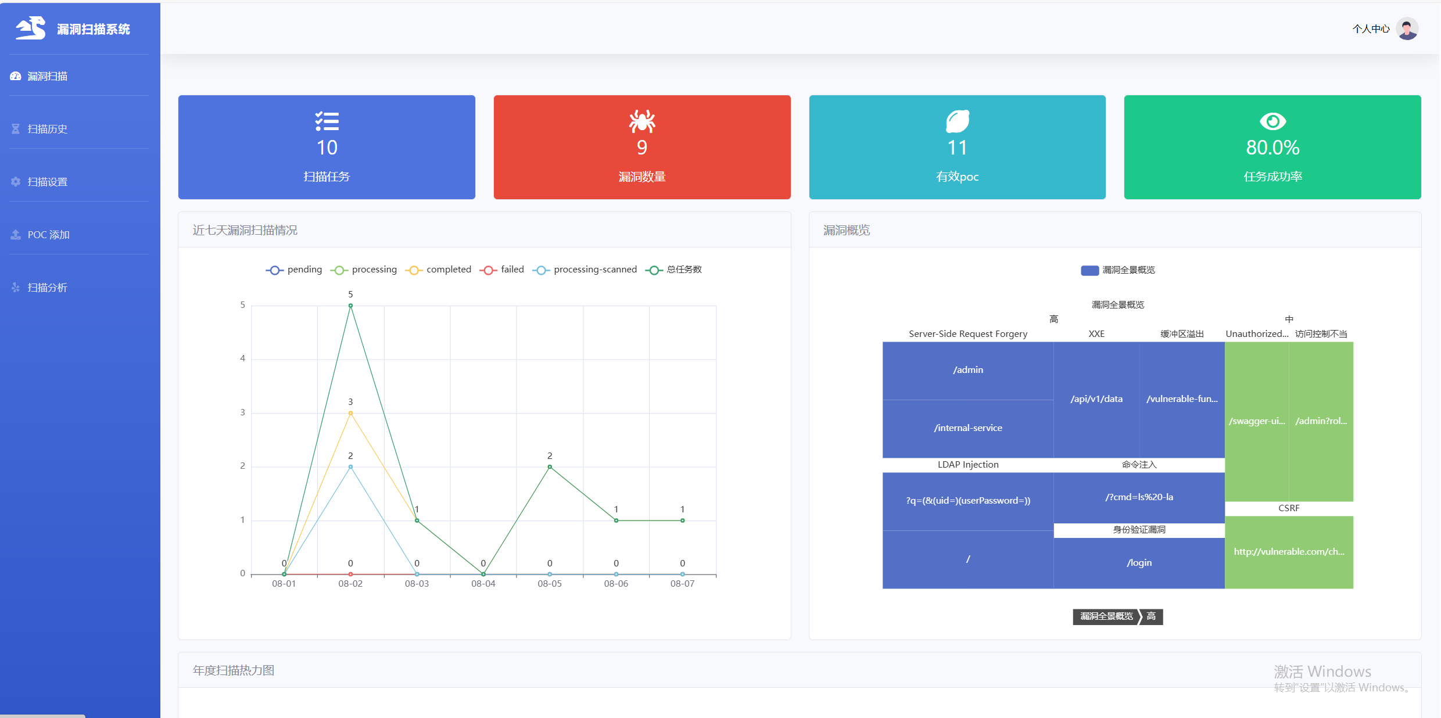Viewport: 1441px width, 718px height.
Task: Toggle the 漏洞全景概览 treemap legend swatch
Action: 1089,270
